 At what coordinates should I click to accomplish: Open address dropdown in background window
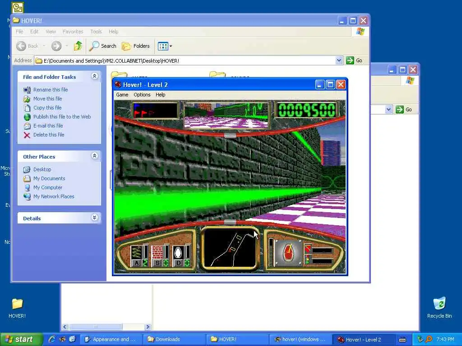coord(388,109)
